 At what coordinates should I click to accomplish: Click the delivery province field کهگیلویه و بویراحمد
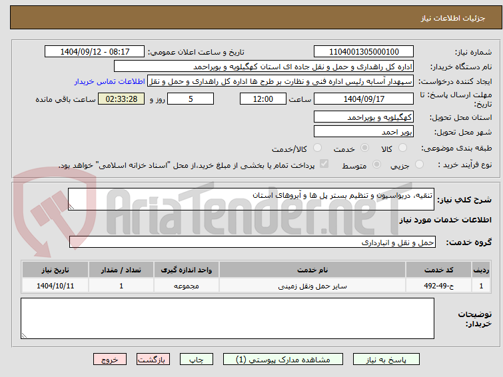point(364,117)
